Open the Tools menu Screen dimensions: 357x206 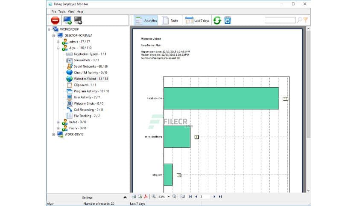click(61, 11)
